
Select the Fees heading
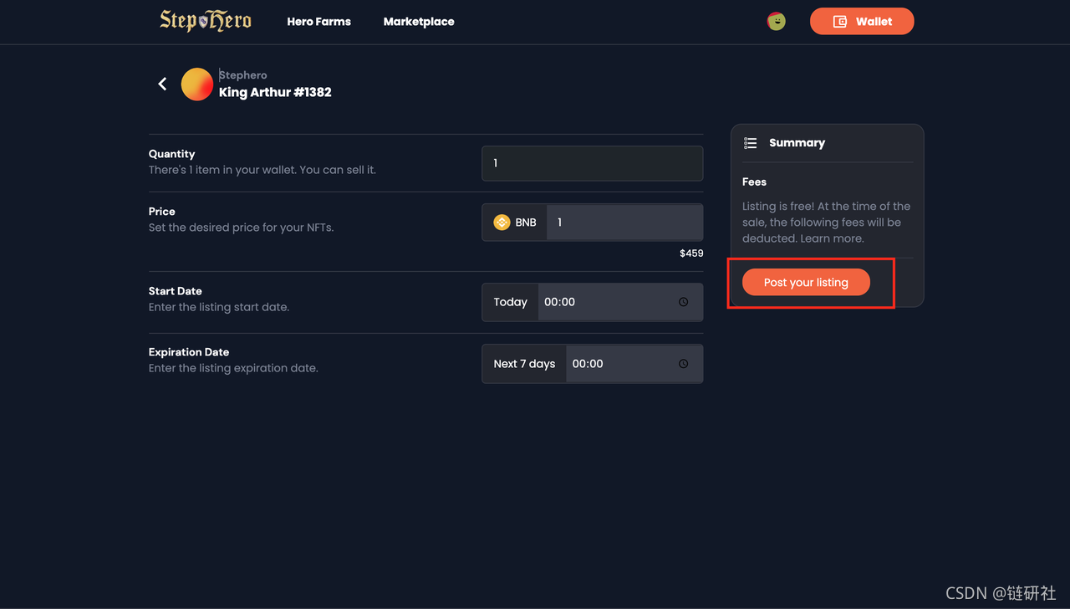754,182
